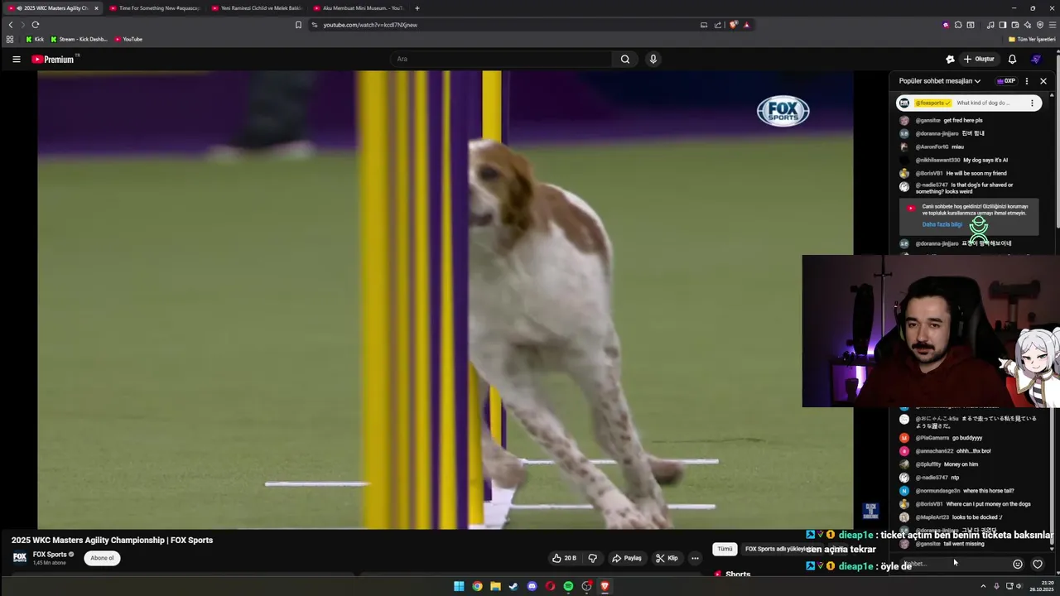This screenshot has width=1060, height=596.
Task: Open the YouTube bookmark
Action: pos(128,39)
